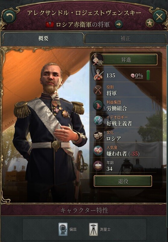This screenshot has width=168, height=242.
Task: Click the soldier battalion count icon
Action: 99,75
